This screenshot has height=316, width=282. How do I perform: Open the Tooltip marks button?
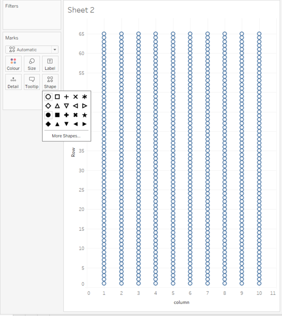[x=32, y=82]
